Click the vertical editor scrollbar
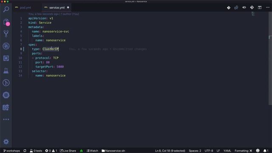Screen dimensions: 272x153 coord(270,58)
